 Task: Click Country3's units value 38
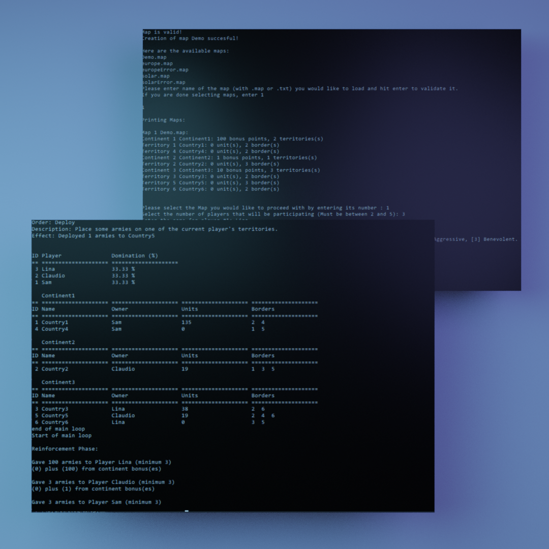pos(185,409)
